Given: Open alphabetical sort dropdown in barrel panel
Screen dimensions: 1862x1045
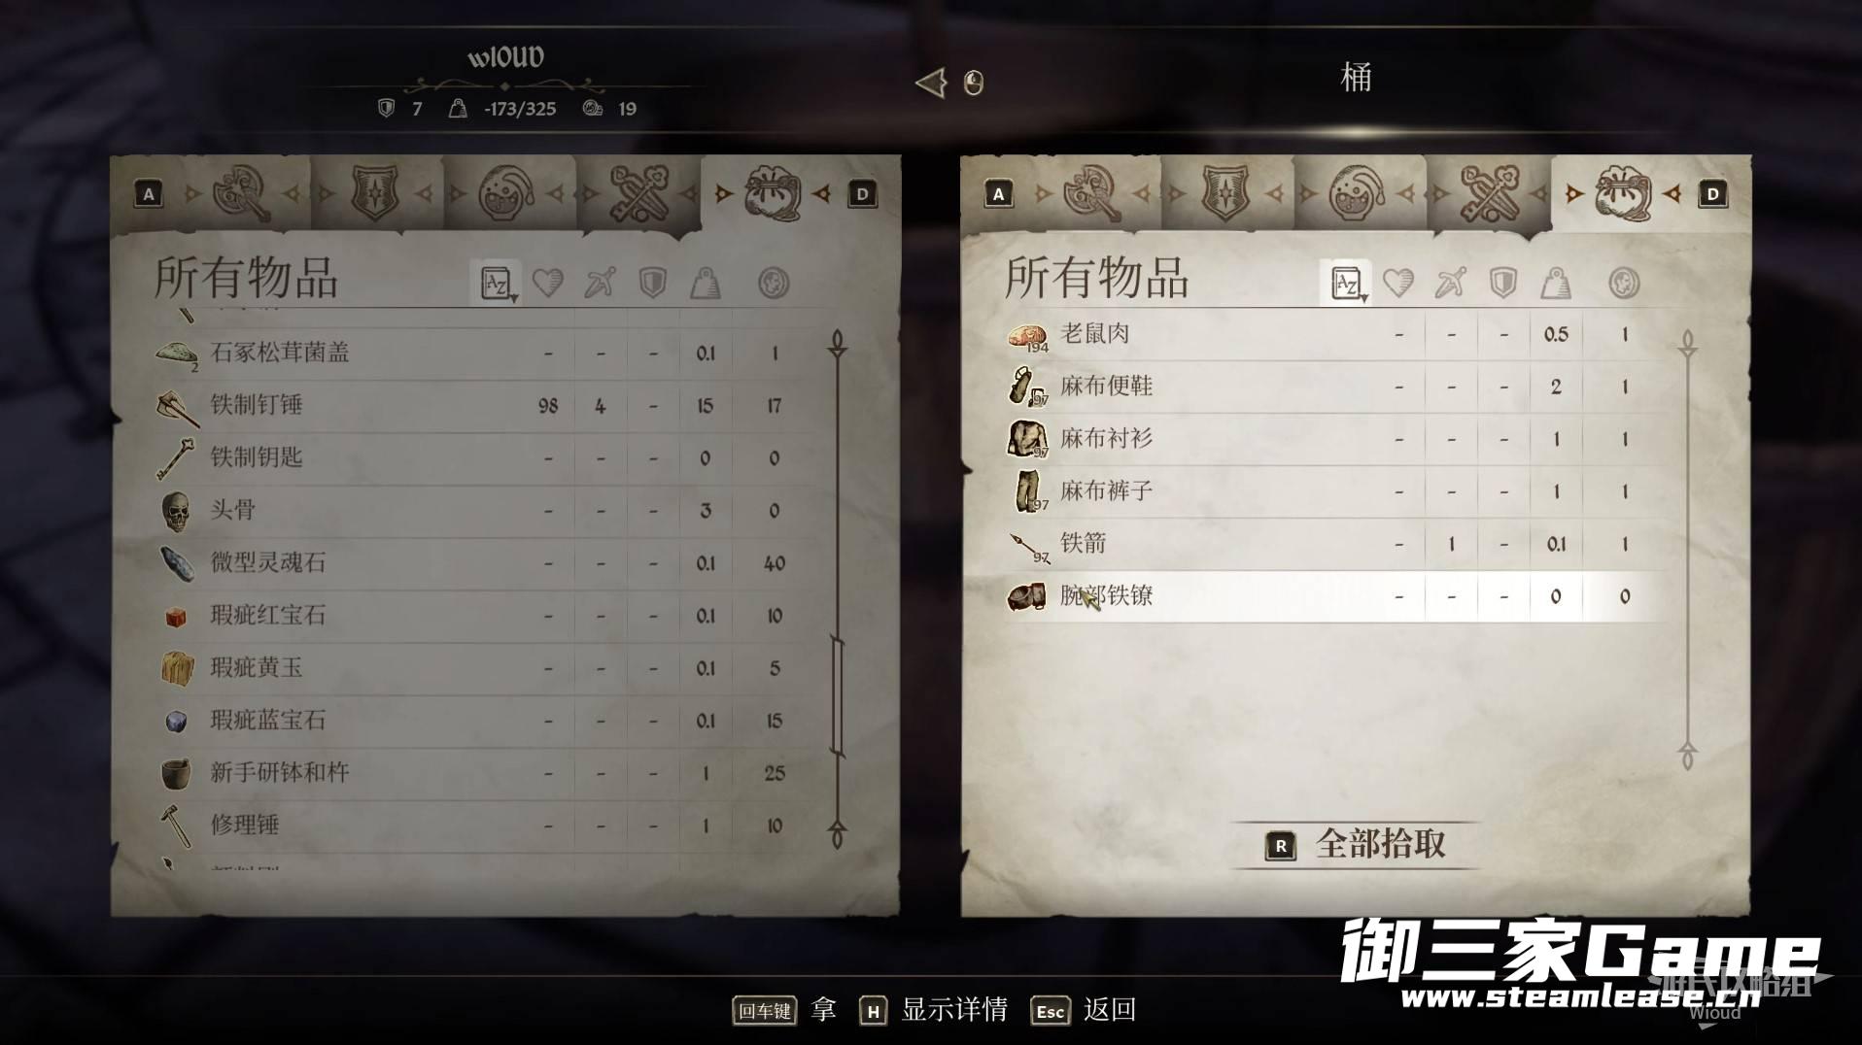Looking at the screenshot, I should 1346,284.
